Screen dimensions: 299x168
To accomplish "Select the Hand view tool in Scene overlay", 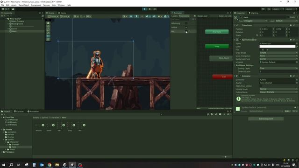I will click(48, 23).
